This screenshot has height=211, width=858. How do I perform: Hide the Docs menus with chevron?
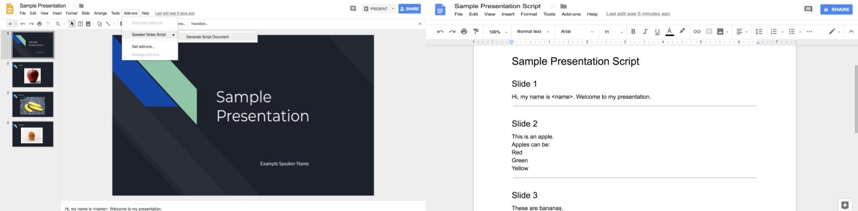click(x=851, y=31)
